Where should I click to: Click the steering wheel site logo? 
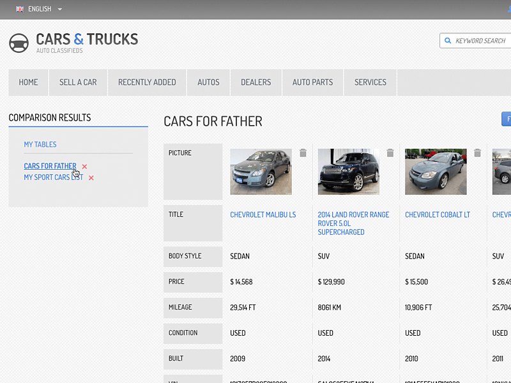click(19, 43)
